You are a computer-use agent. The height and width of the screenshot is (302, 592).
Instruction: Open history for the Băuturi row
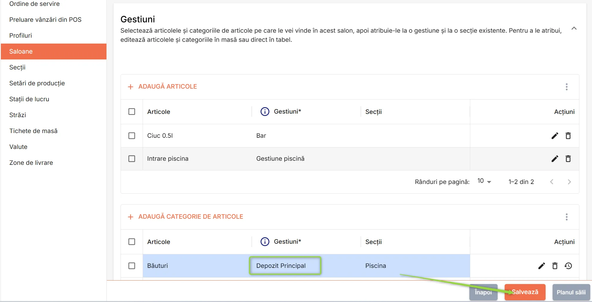coord(568,266)
